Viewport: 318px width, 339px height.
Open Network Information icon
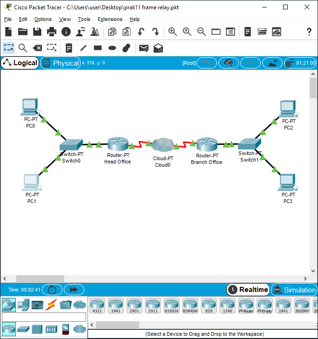[66, 32]
